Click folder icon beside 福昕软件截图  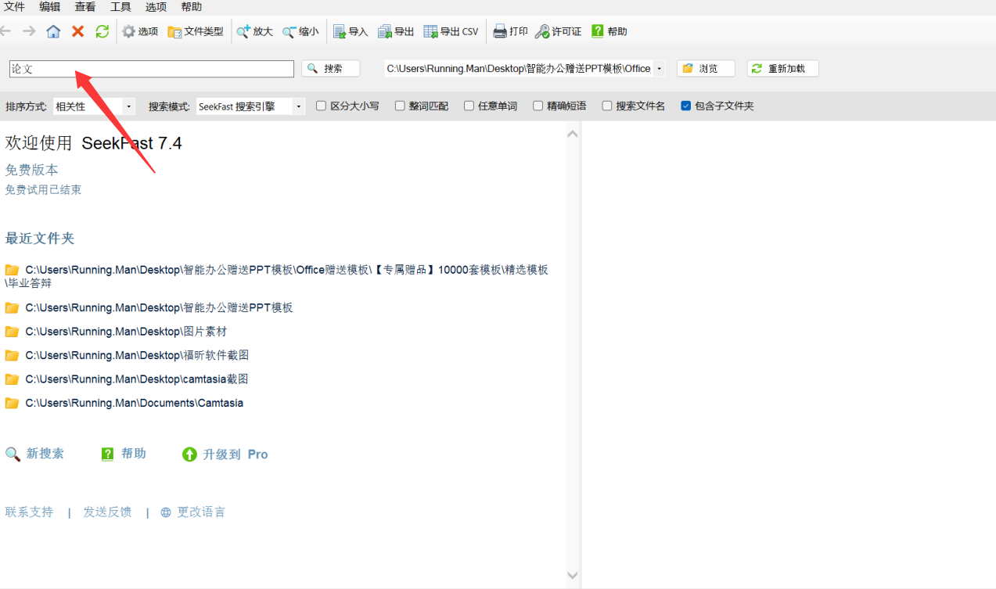12,355
